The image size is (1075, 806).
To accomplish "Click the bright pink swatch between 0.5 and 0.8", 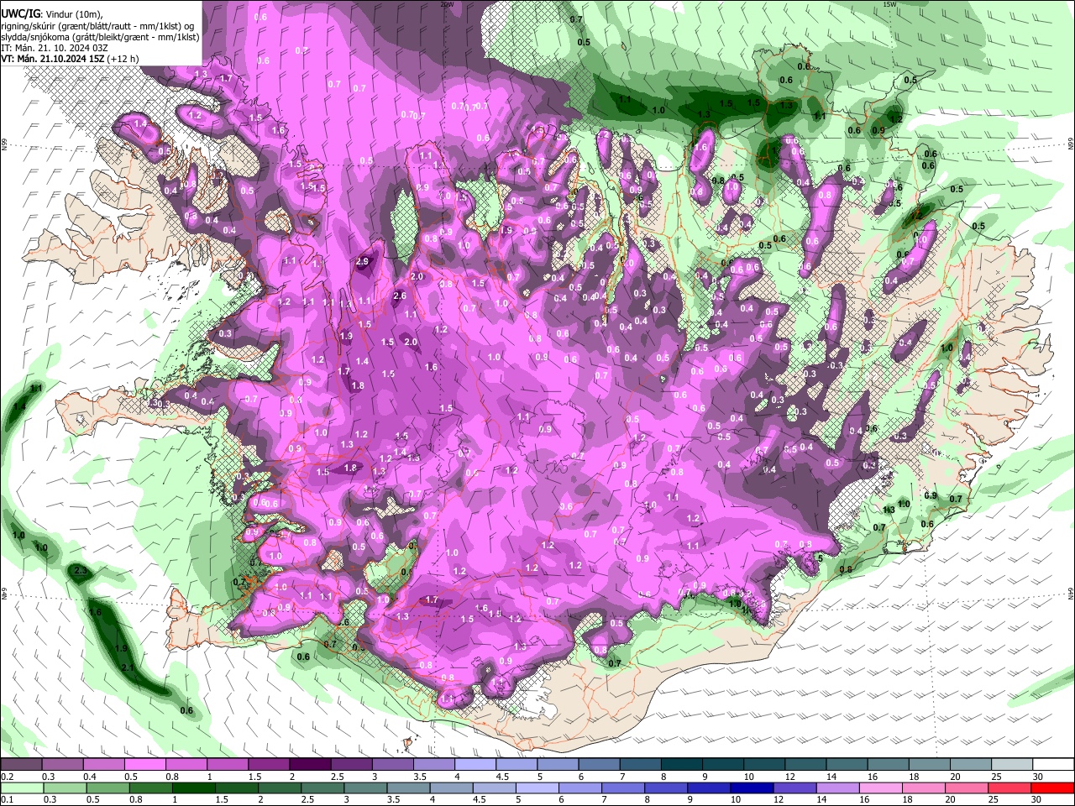I will tap(144, 765).
